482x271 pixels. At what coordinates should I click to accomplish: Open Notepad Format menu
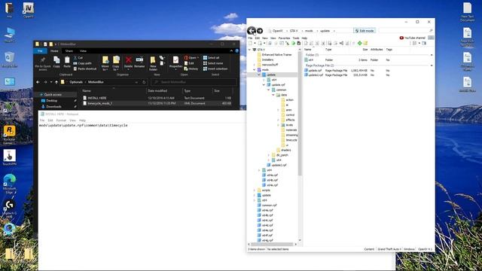click(61, 120)
